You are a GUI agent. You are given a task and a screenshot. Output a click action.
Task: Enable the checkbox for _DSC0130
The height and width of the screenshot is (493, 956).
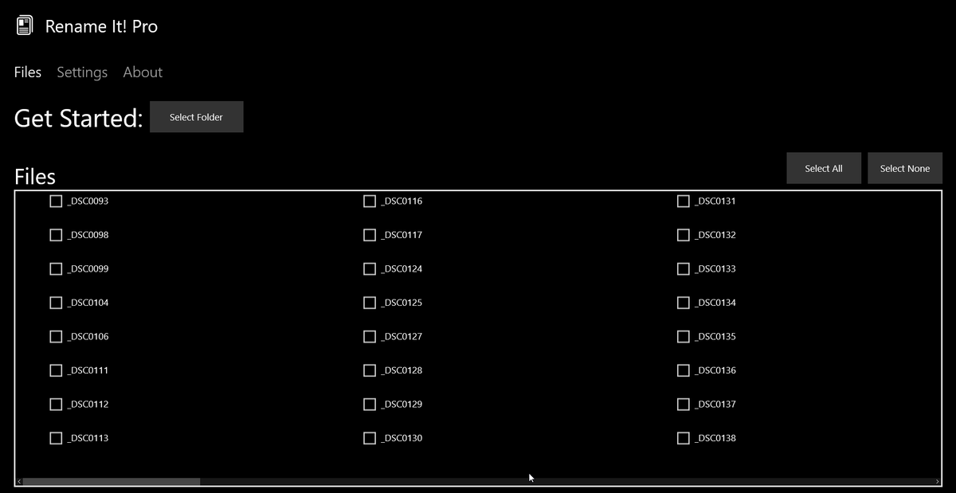tap(369, 437)
